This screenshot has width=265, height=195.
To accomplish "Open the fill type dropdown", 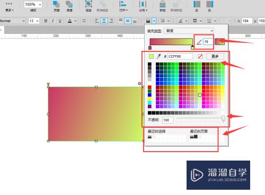I will tap(189, 31).
